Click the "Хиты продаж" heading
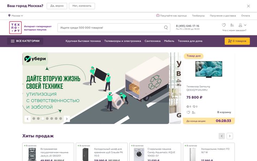This screenshot has width=257, height=161. tap(38, 136)
